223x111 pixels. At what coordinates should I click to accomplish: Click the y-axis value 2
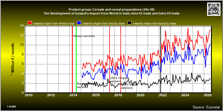(x=23, y=83)
